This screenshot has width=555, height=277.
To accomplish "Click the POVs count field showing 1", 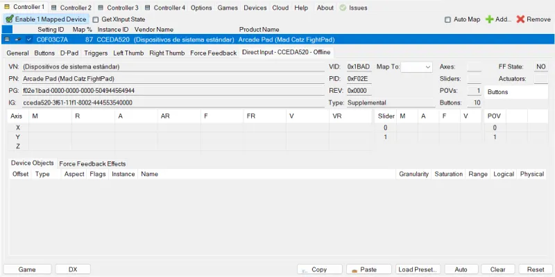I will tap(475, 91).
